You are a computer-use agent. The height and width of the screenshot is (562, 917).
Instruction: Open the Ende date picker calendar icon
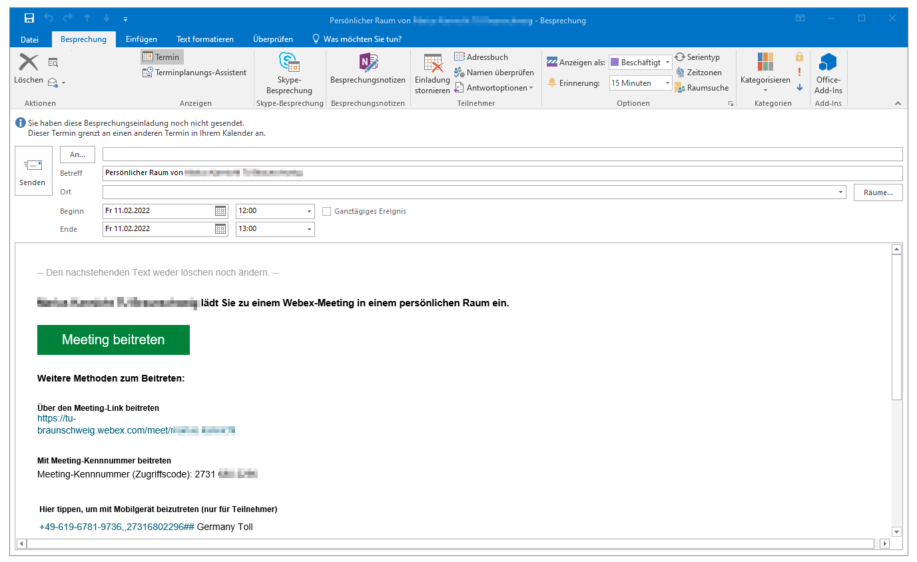click(220, 229)
